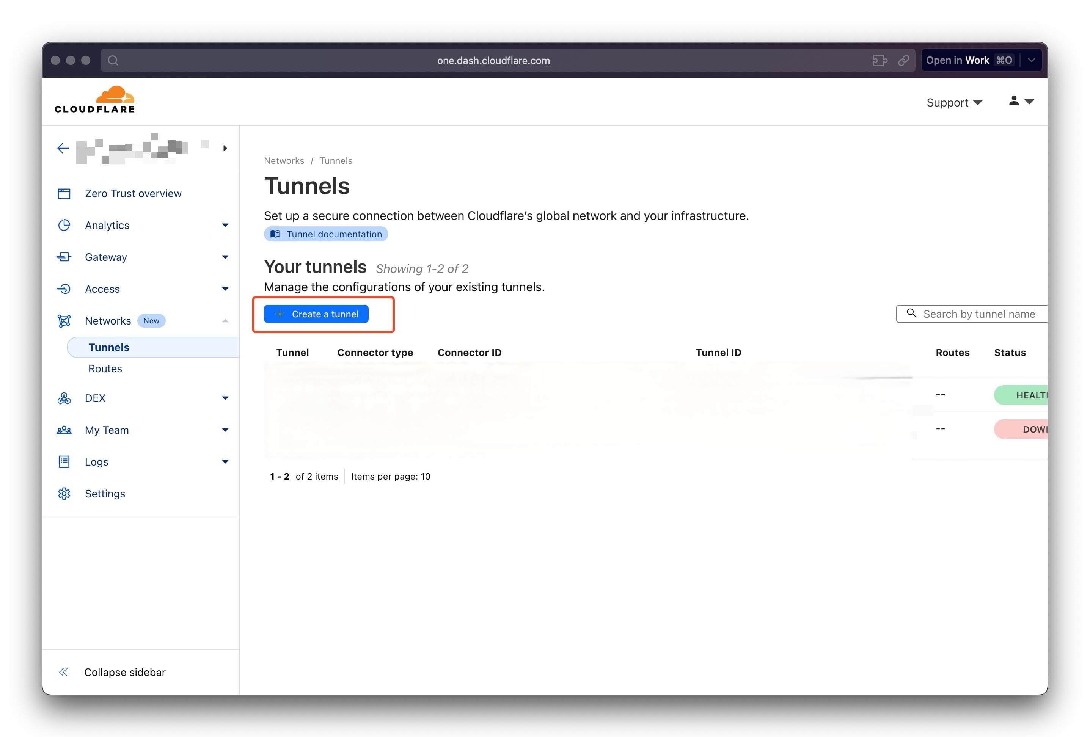Screen dimensions: 1090x737
Task: Click the Analytics menu label
Action: click(107, 226)
